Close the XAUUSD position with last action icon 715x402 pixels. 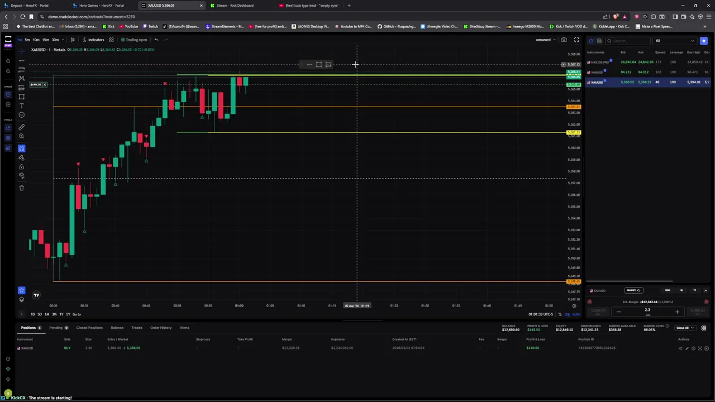(707, 348)
